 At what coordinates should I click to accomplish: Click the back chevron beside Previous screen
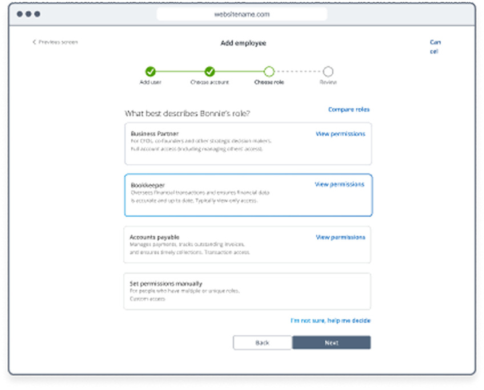[x=35, y=42]
